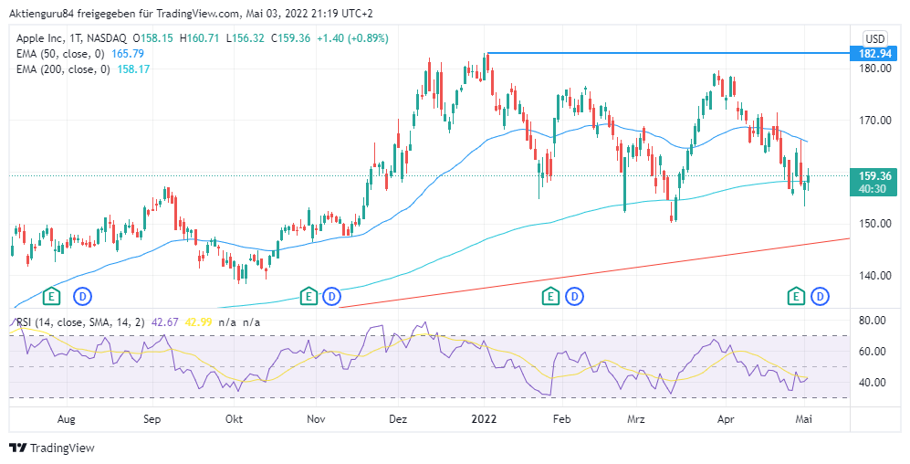Click the Mai label on time axis
The height and width of the screenshot is (464, 910).
pyautogui.click(x=803, y=419)
